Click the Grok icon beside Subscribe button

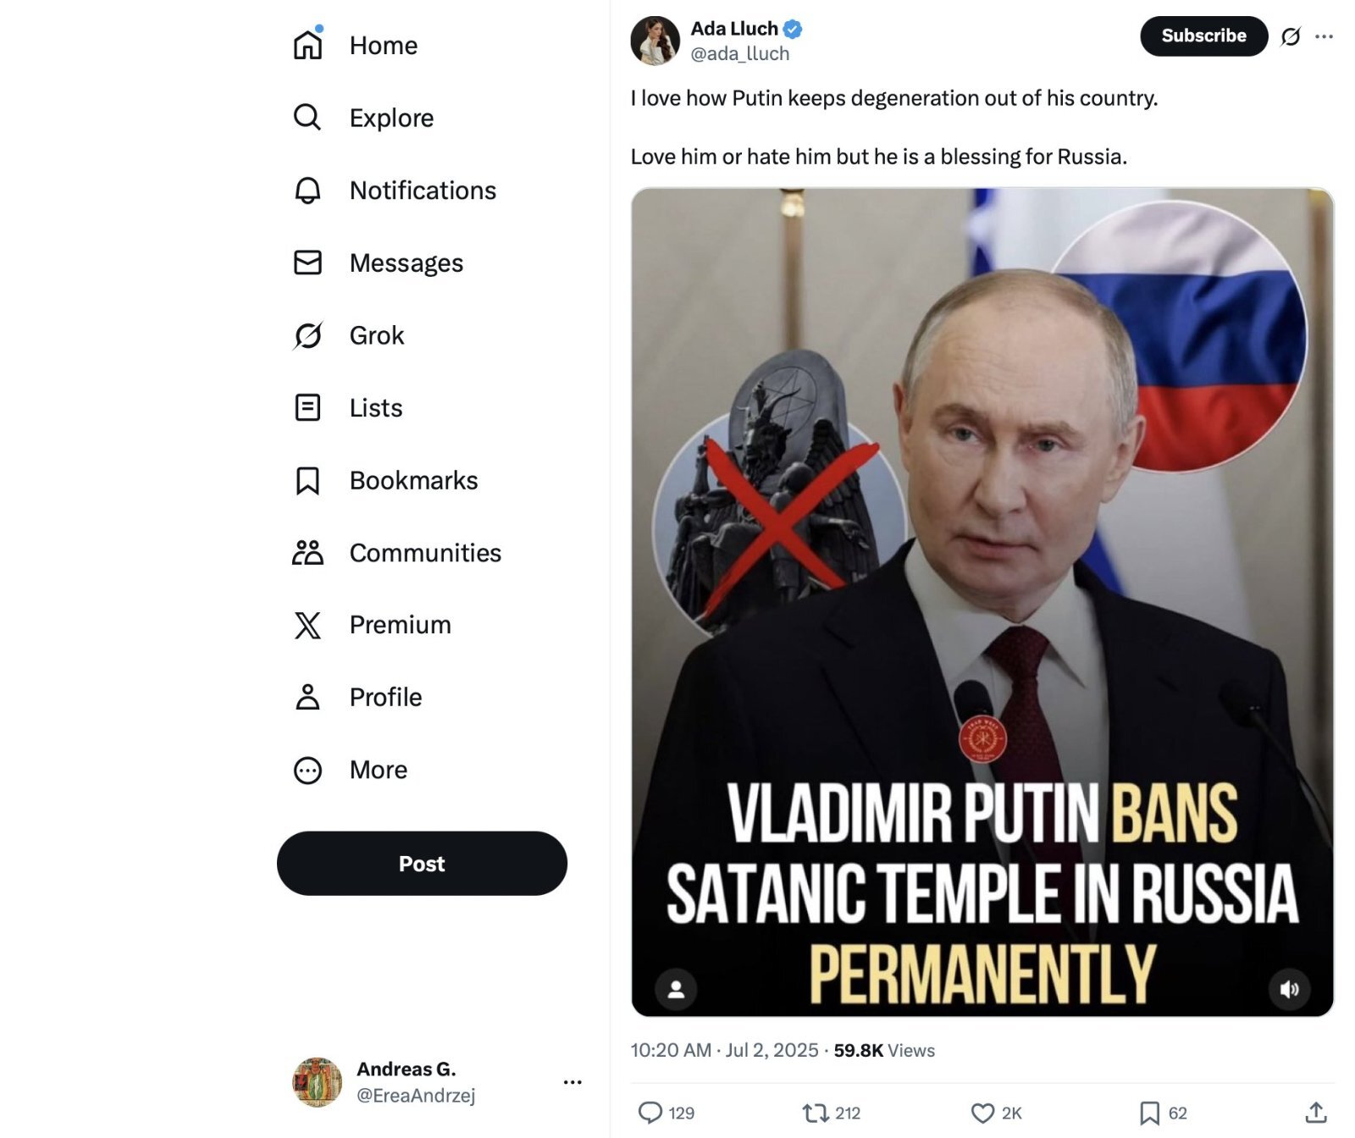[1291, 36]
